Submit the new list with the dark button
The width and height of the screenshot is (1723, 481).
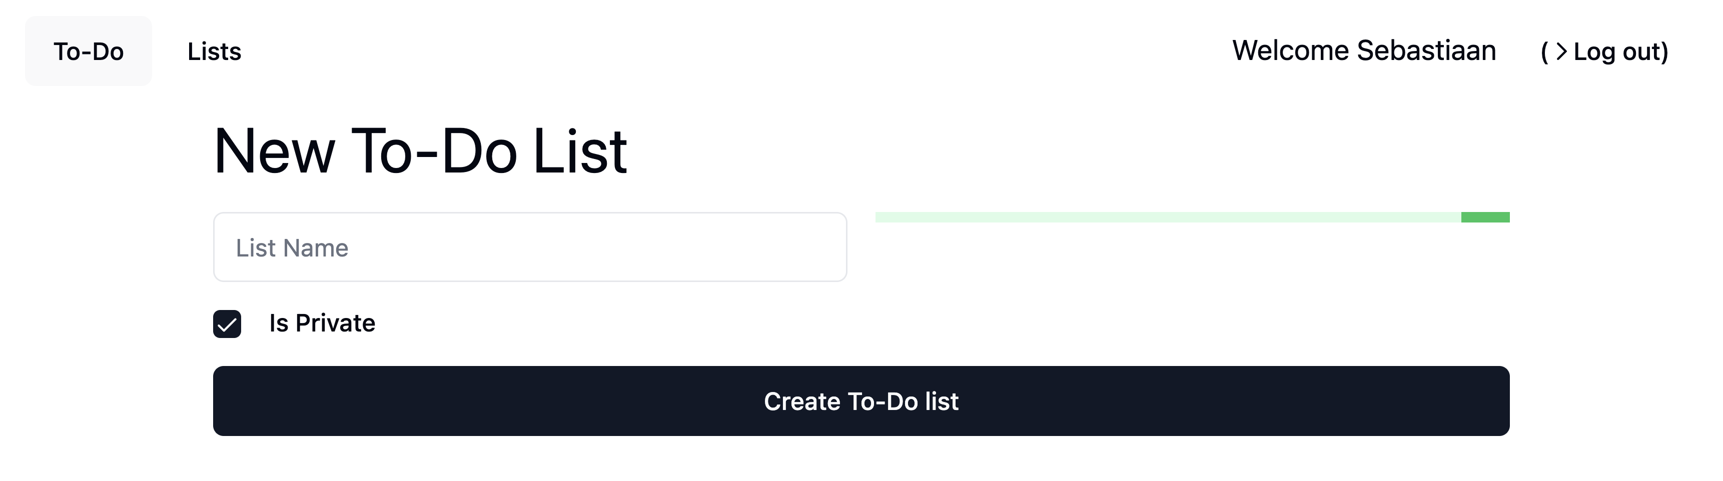click(861, 401)
